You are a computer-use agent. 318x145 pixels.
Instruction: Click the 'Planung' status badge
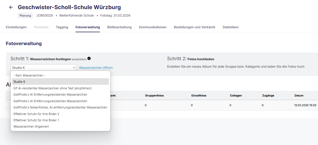tap(25, 15)
